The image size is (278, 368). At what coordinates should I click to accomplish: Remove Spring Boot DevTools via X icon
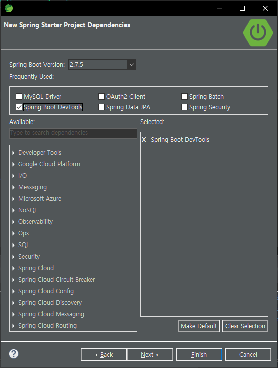pos(144,140)
